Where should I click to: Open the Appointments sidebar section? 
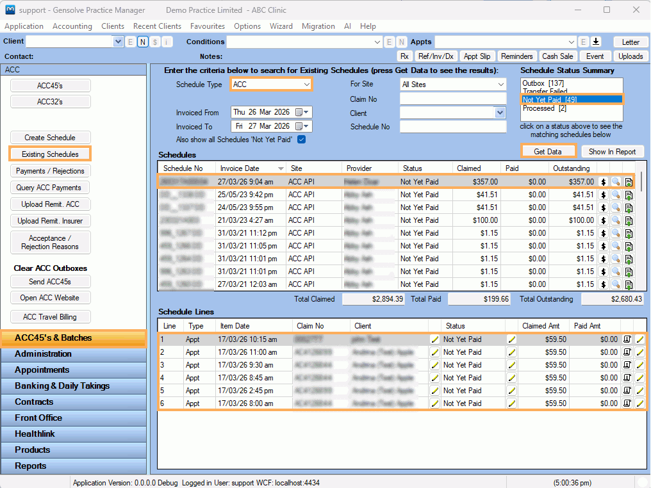pos(74,370)
